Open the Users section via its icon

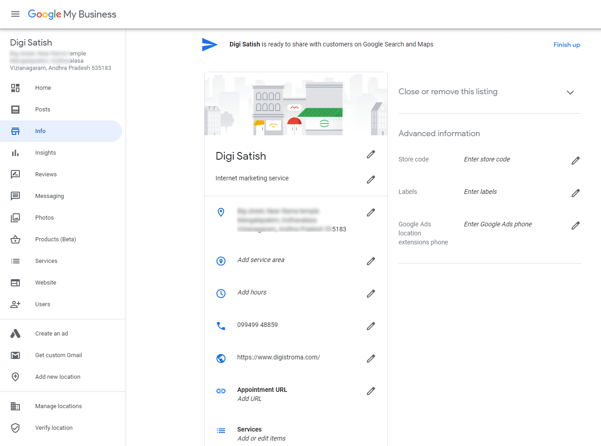(15, 304)
